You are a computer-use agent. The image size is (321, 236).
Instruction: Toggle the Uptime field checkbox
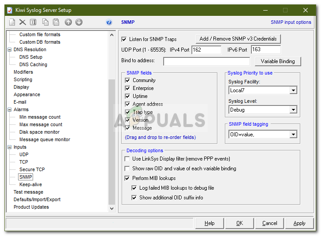127,96
